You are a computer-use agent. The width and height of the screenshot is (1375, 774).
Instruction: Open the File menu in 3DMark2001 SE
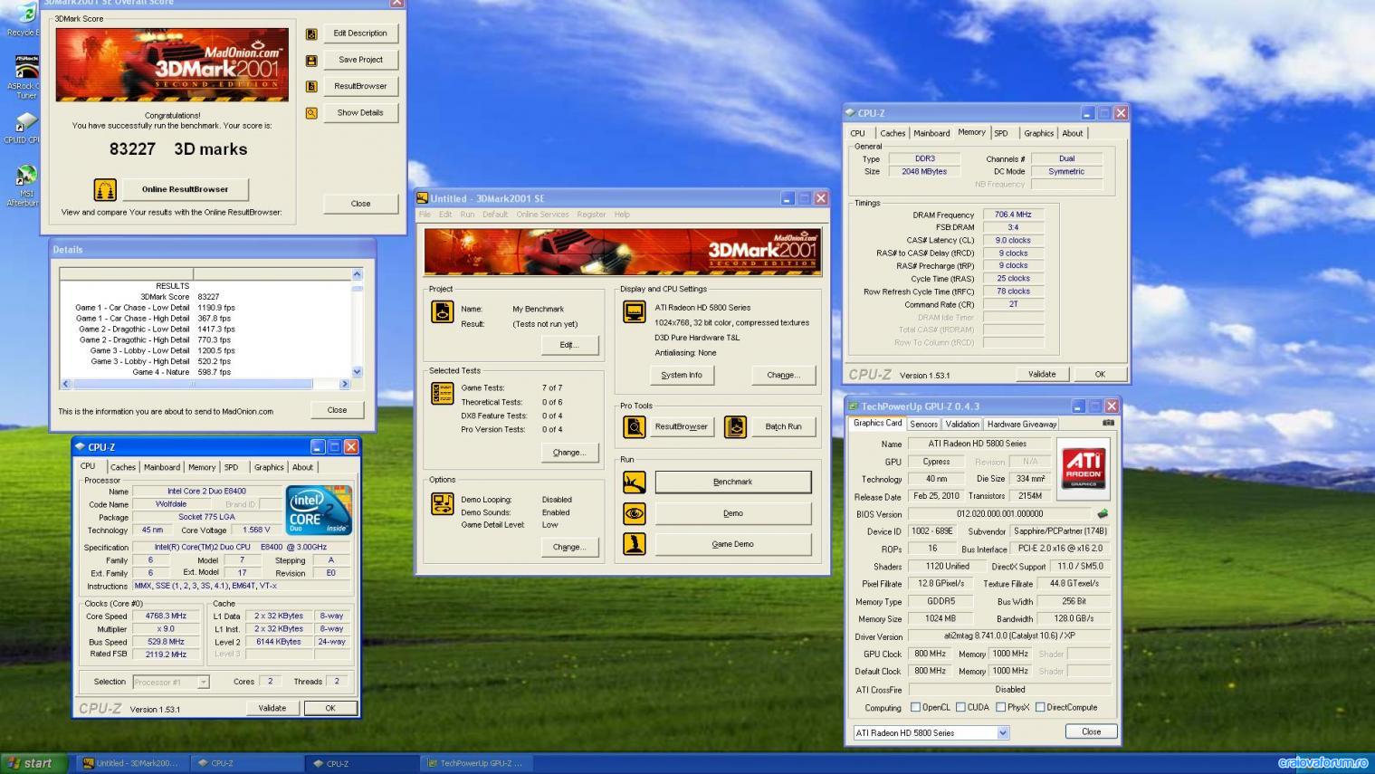(x=425, y=215)
